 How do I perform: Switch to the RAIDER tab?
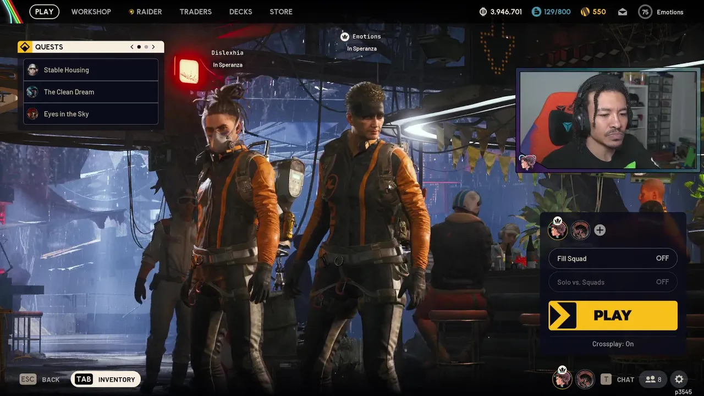(x=149, y=12)
